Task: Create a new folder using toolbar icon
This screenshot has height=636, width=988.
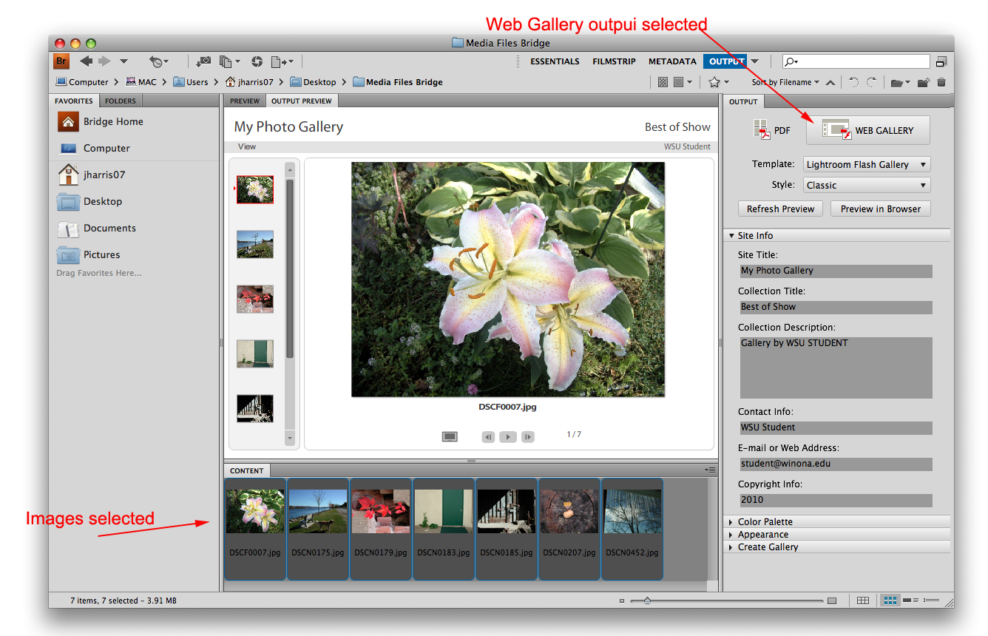Action: (x=923, y=83)
